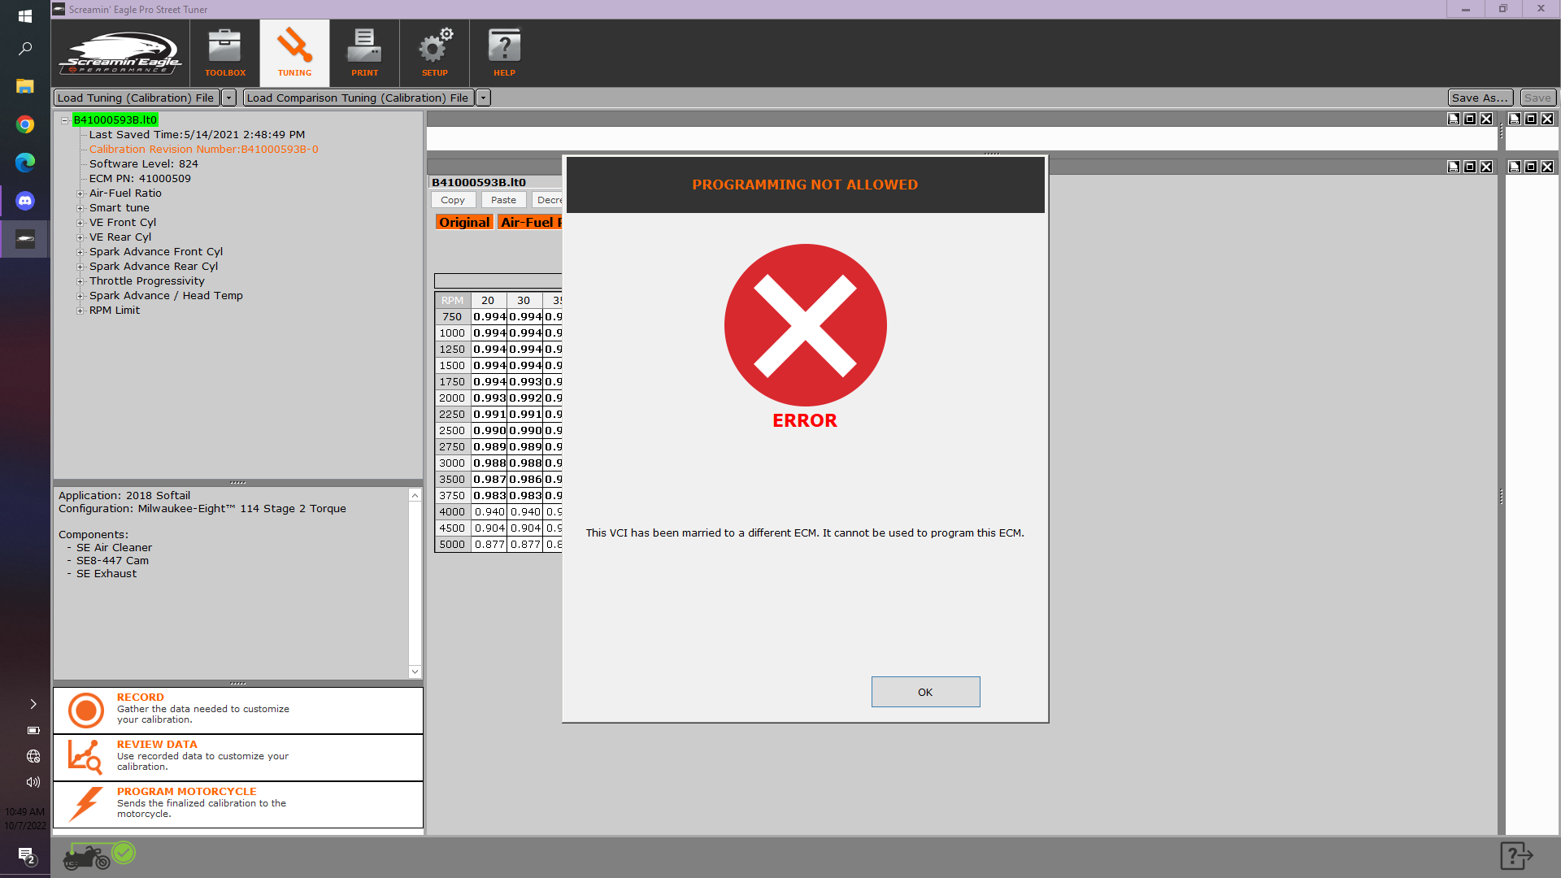
Task: Click the Program Motorcycle lightning icon
Action: pyautogui.click(x=85, y=804)
